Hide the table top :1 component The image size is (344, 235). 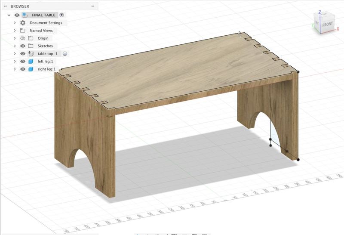tap(23, 54)
